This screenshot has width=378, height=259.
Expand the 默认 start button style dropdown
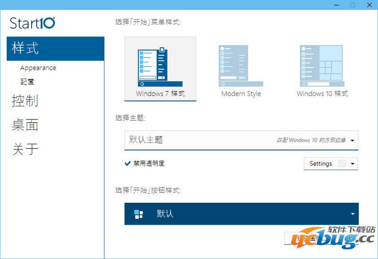point(352,214)
